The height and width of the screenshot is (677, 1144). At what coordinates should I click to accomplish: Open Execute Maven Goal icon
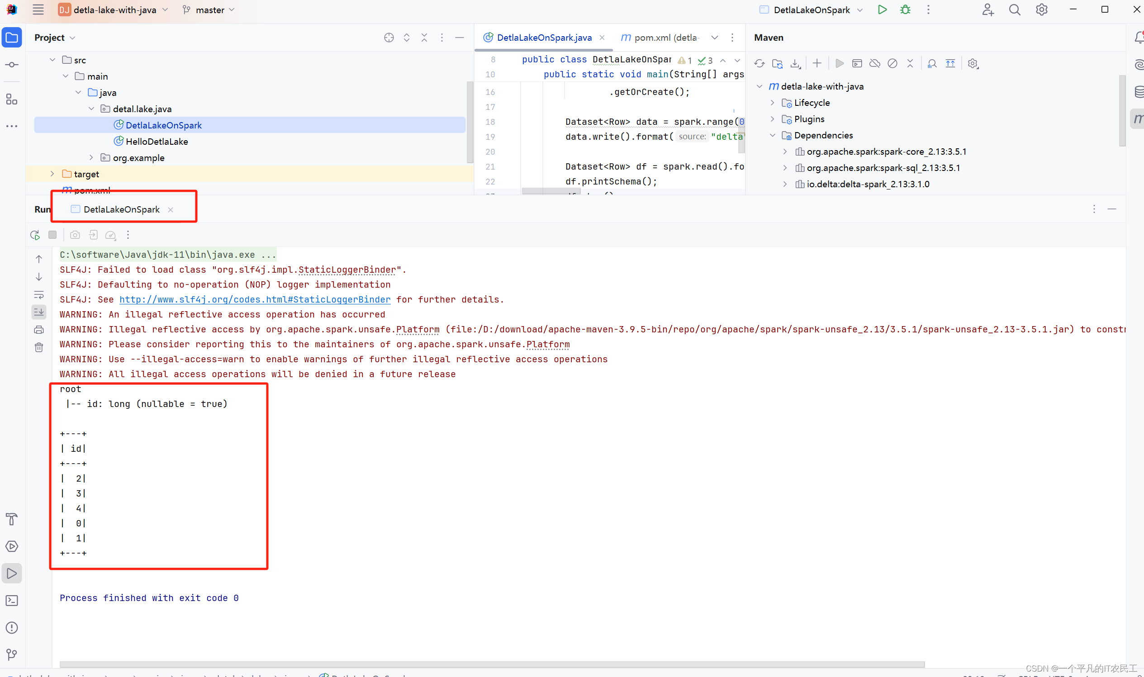click(x=857, y=63)
